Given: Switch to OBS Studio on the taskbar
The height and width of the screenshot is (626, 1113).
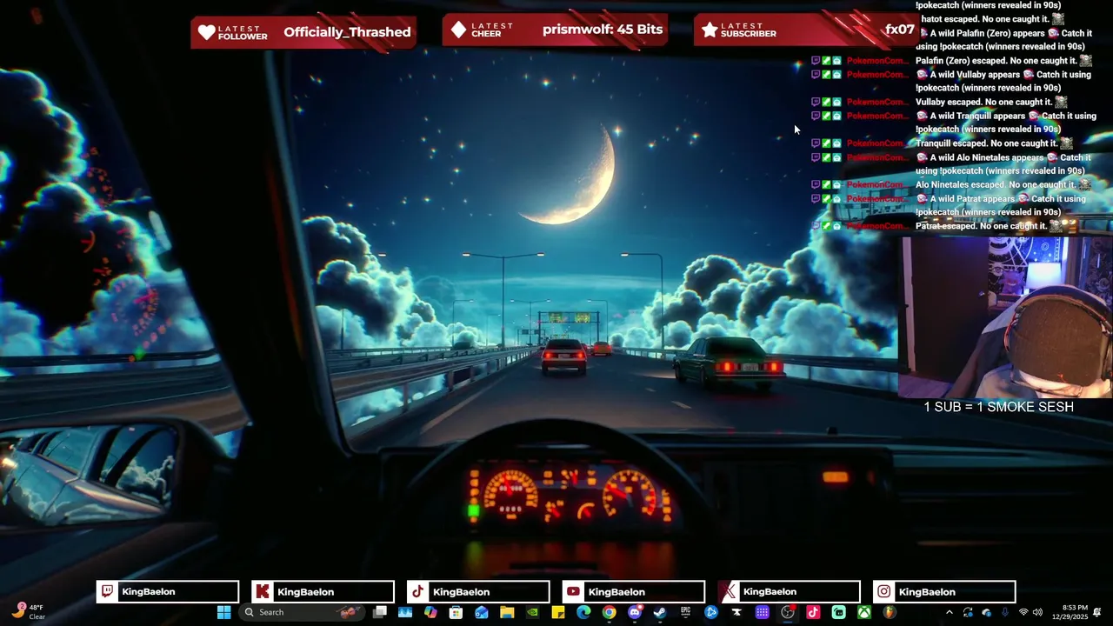Looking at the screenshot, I should click(787, 612).
